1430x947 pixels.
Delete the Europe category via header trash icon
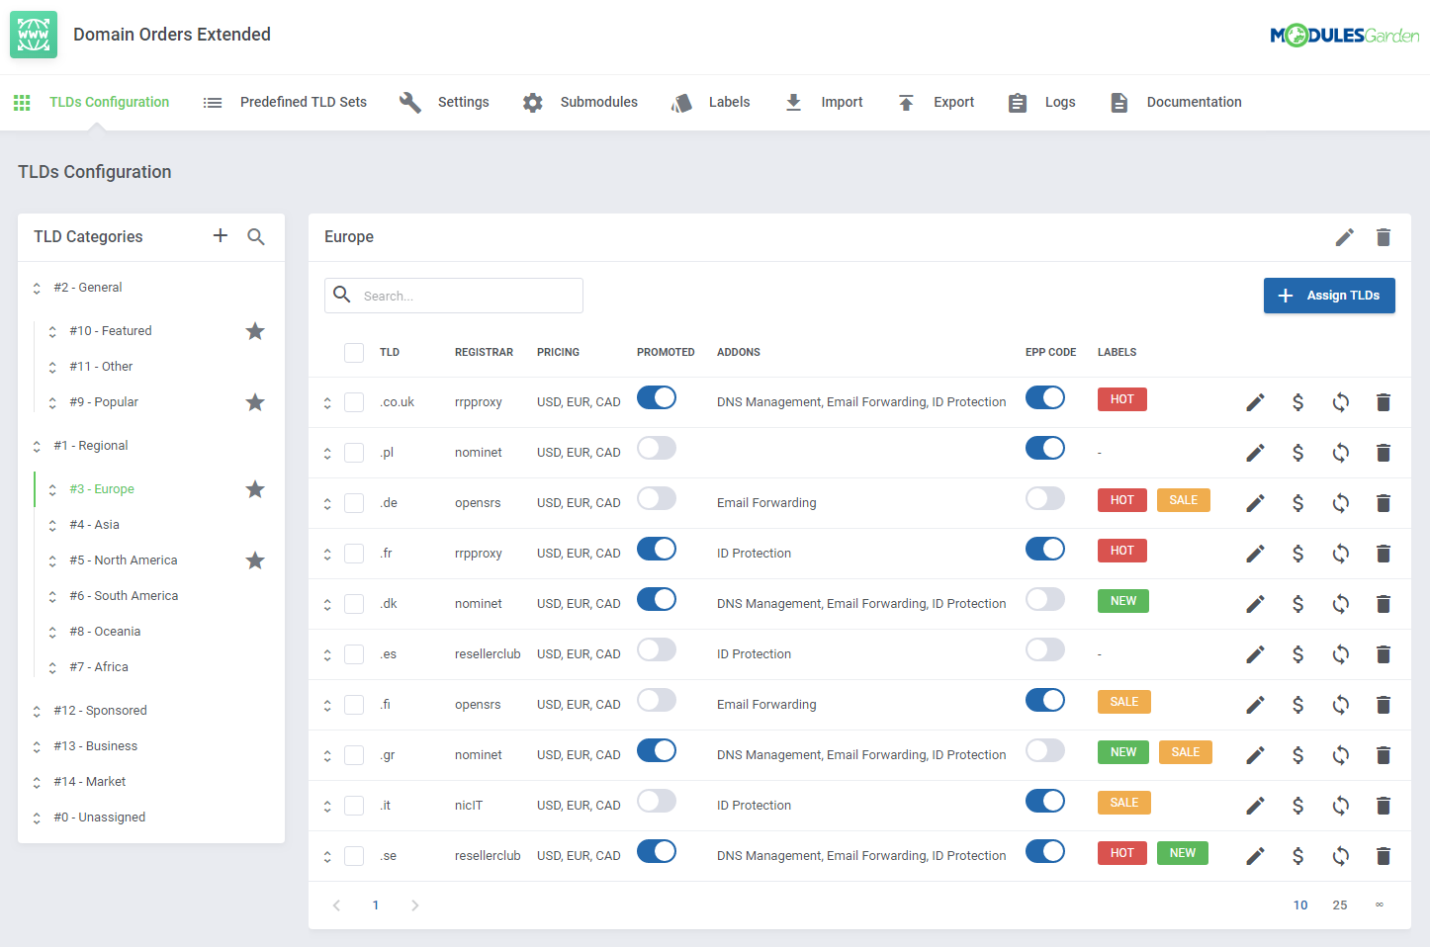pyautogui.click(x=1383, y=237)
